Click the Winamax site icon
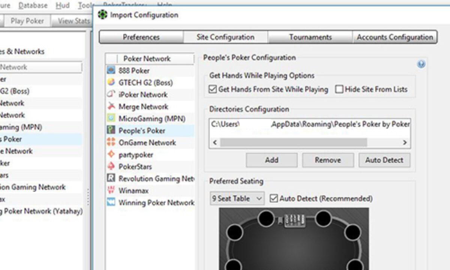450x270 pixels. (x=111, y=190)
